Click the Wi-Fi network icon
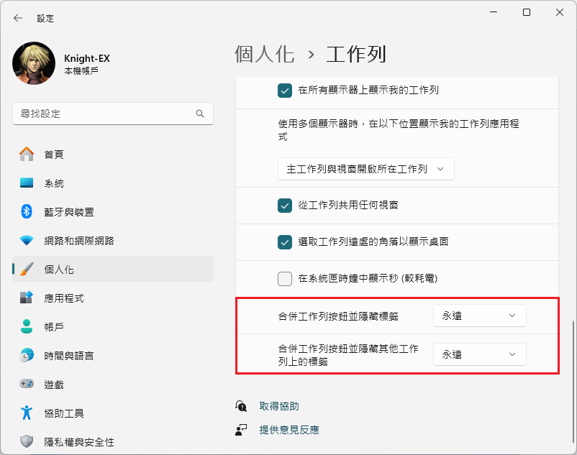The image size is (577, 455). [27, 241]
